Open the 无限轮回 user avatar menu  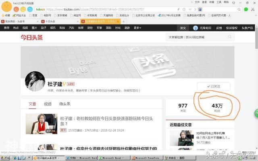pyautogui.click(x=202, y=28)
